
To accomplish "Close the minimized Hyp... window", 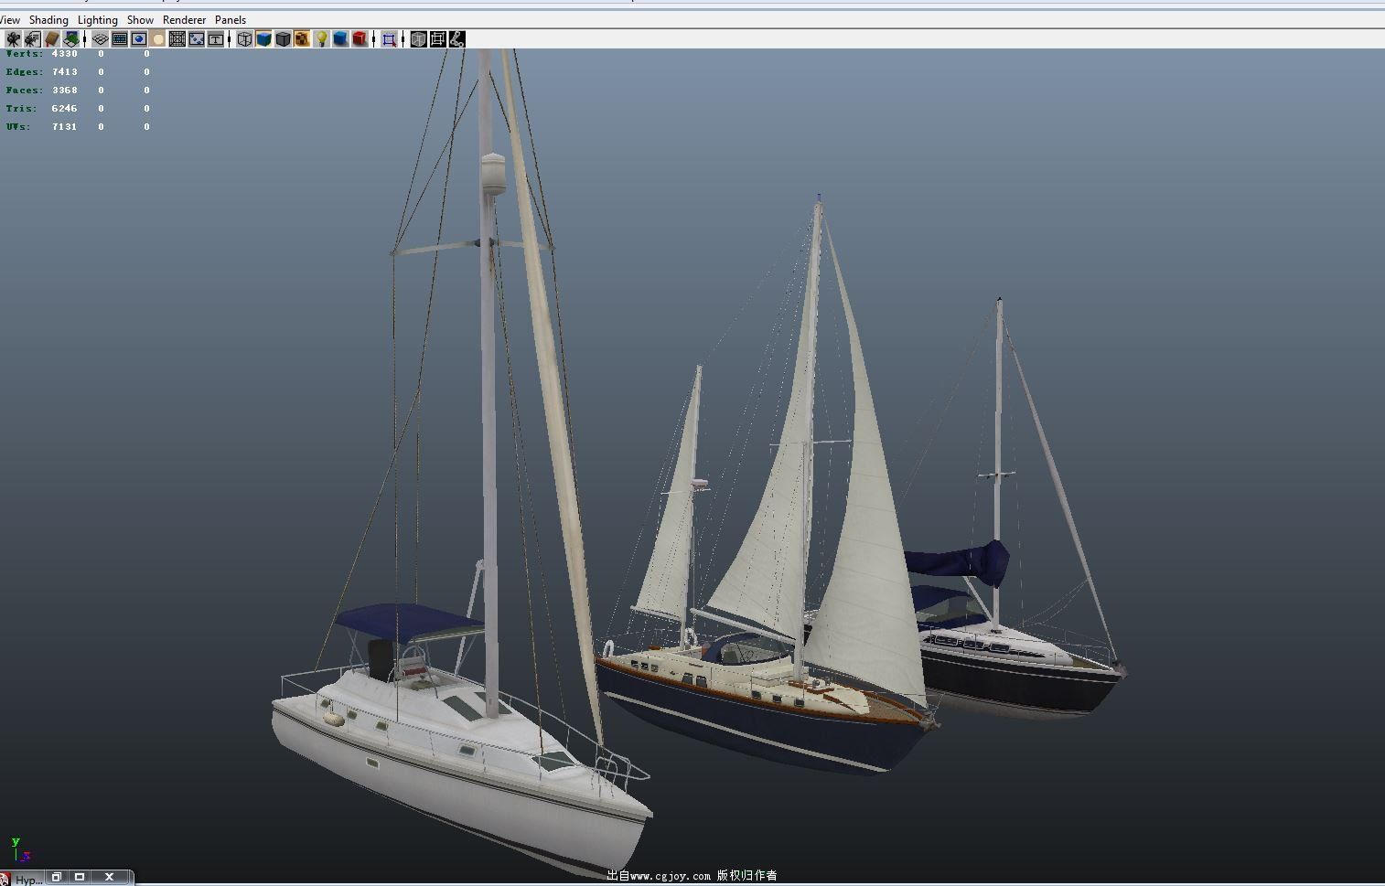I will coord(110,877).
